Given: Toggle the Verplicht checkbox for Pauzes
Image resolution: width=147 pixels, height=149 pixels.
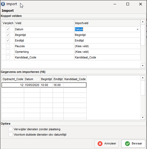Looking at the screenshot, I should click(x=8, y=46).
